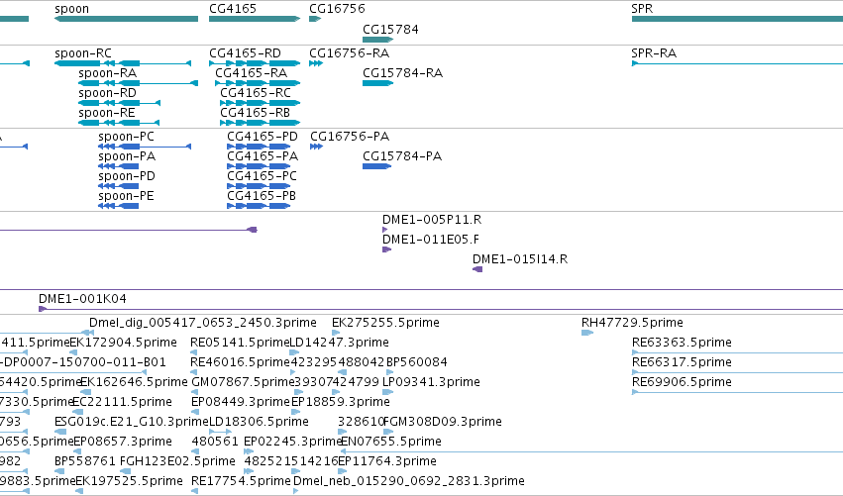This screenshot has height=496, width=843.
Task: Select the spoon-PD protein feature
Action: pos(118,186)
